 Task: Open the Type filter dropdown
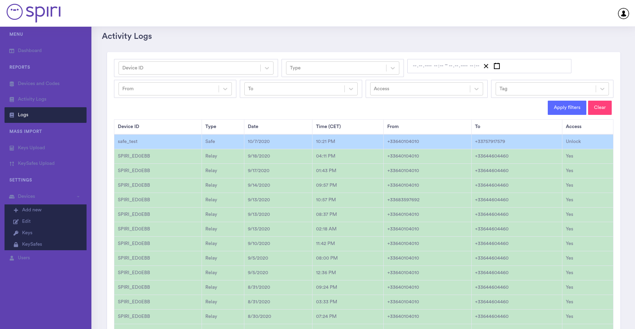coord(392,68)
